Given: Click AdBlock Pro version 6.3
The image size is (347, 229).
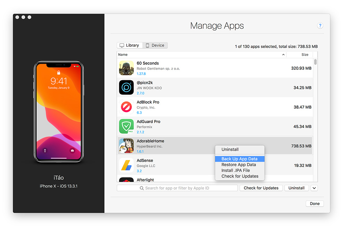Looking at the screenshot, I should click(139, 112).
